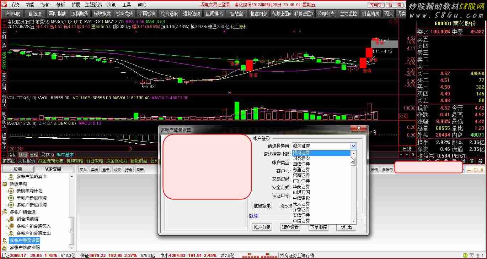Open the 工具 menu
Image resolution: width=487 pixels, height=259 pixels.
(127, 5)
